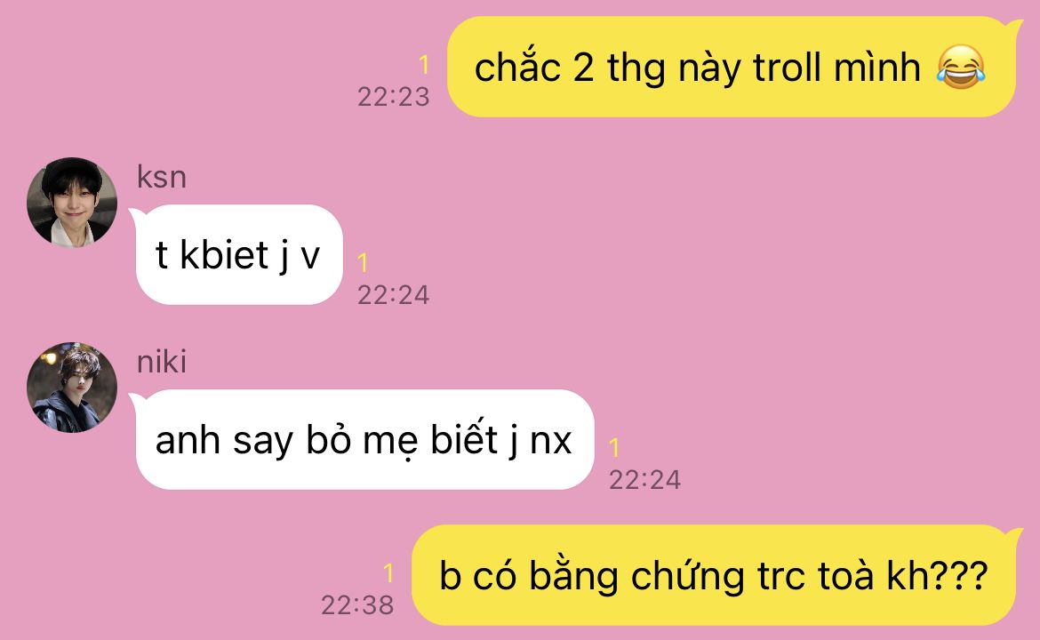Tap the unread count above 22:38
1040x640 pixels.
tap(388, 573)
